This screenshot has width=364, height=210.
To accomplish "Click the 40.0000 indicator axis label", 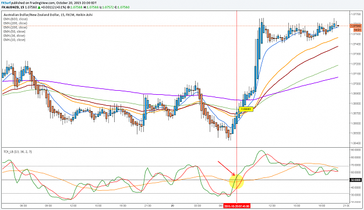I will [356, 187].
